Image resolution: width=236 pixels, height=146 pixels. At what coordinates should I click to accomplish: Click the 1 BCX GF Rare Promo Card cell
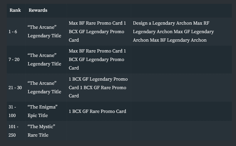[99, 111]
